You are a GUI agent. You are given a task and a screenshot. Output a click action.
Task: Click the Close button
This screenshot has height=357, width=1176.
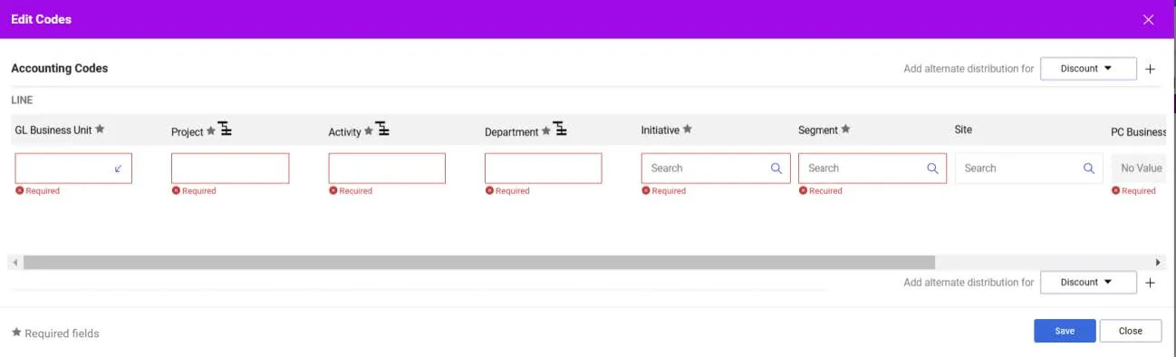click(1131, 331)
